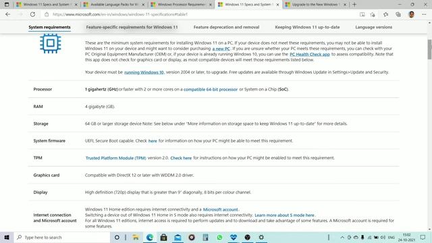Open the Microsoft account link

pos(221,209)
